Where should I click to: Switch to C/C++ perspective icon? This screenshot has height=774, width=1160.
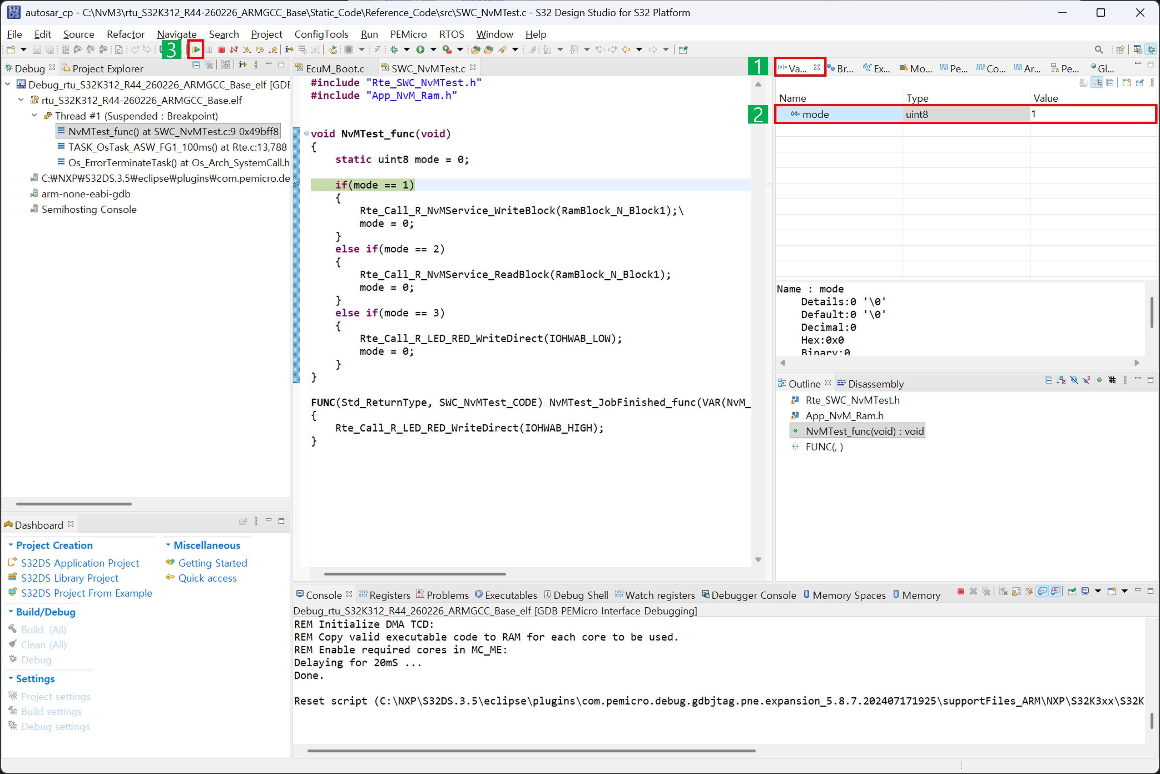coord(1138,49)
